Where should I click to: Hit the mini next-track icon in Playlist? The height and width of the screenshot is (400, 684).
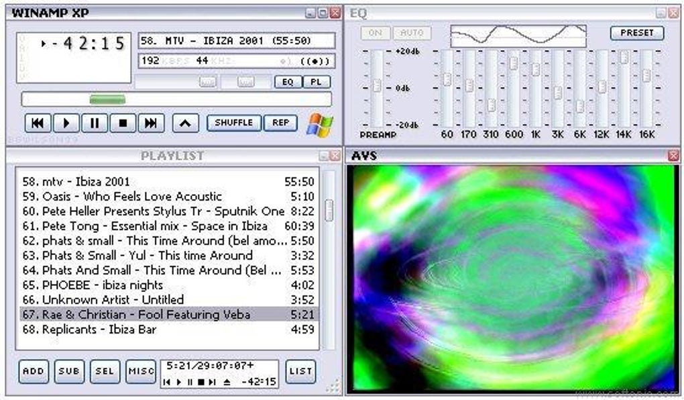click(212, 382)
